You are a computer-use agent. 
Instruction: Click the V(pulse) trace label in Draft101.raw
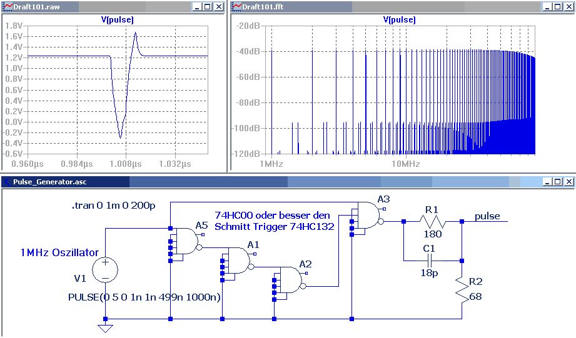[x=117, y=20]
